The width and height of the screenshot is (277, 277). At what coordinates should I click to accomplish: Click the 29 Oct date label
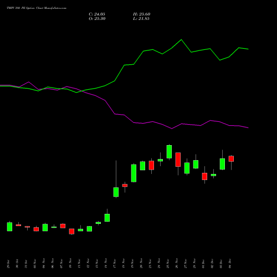(x=8, y=264)
